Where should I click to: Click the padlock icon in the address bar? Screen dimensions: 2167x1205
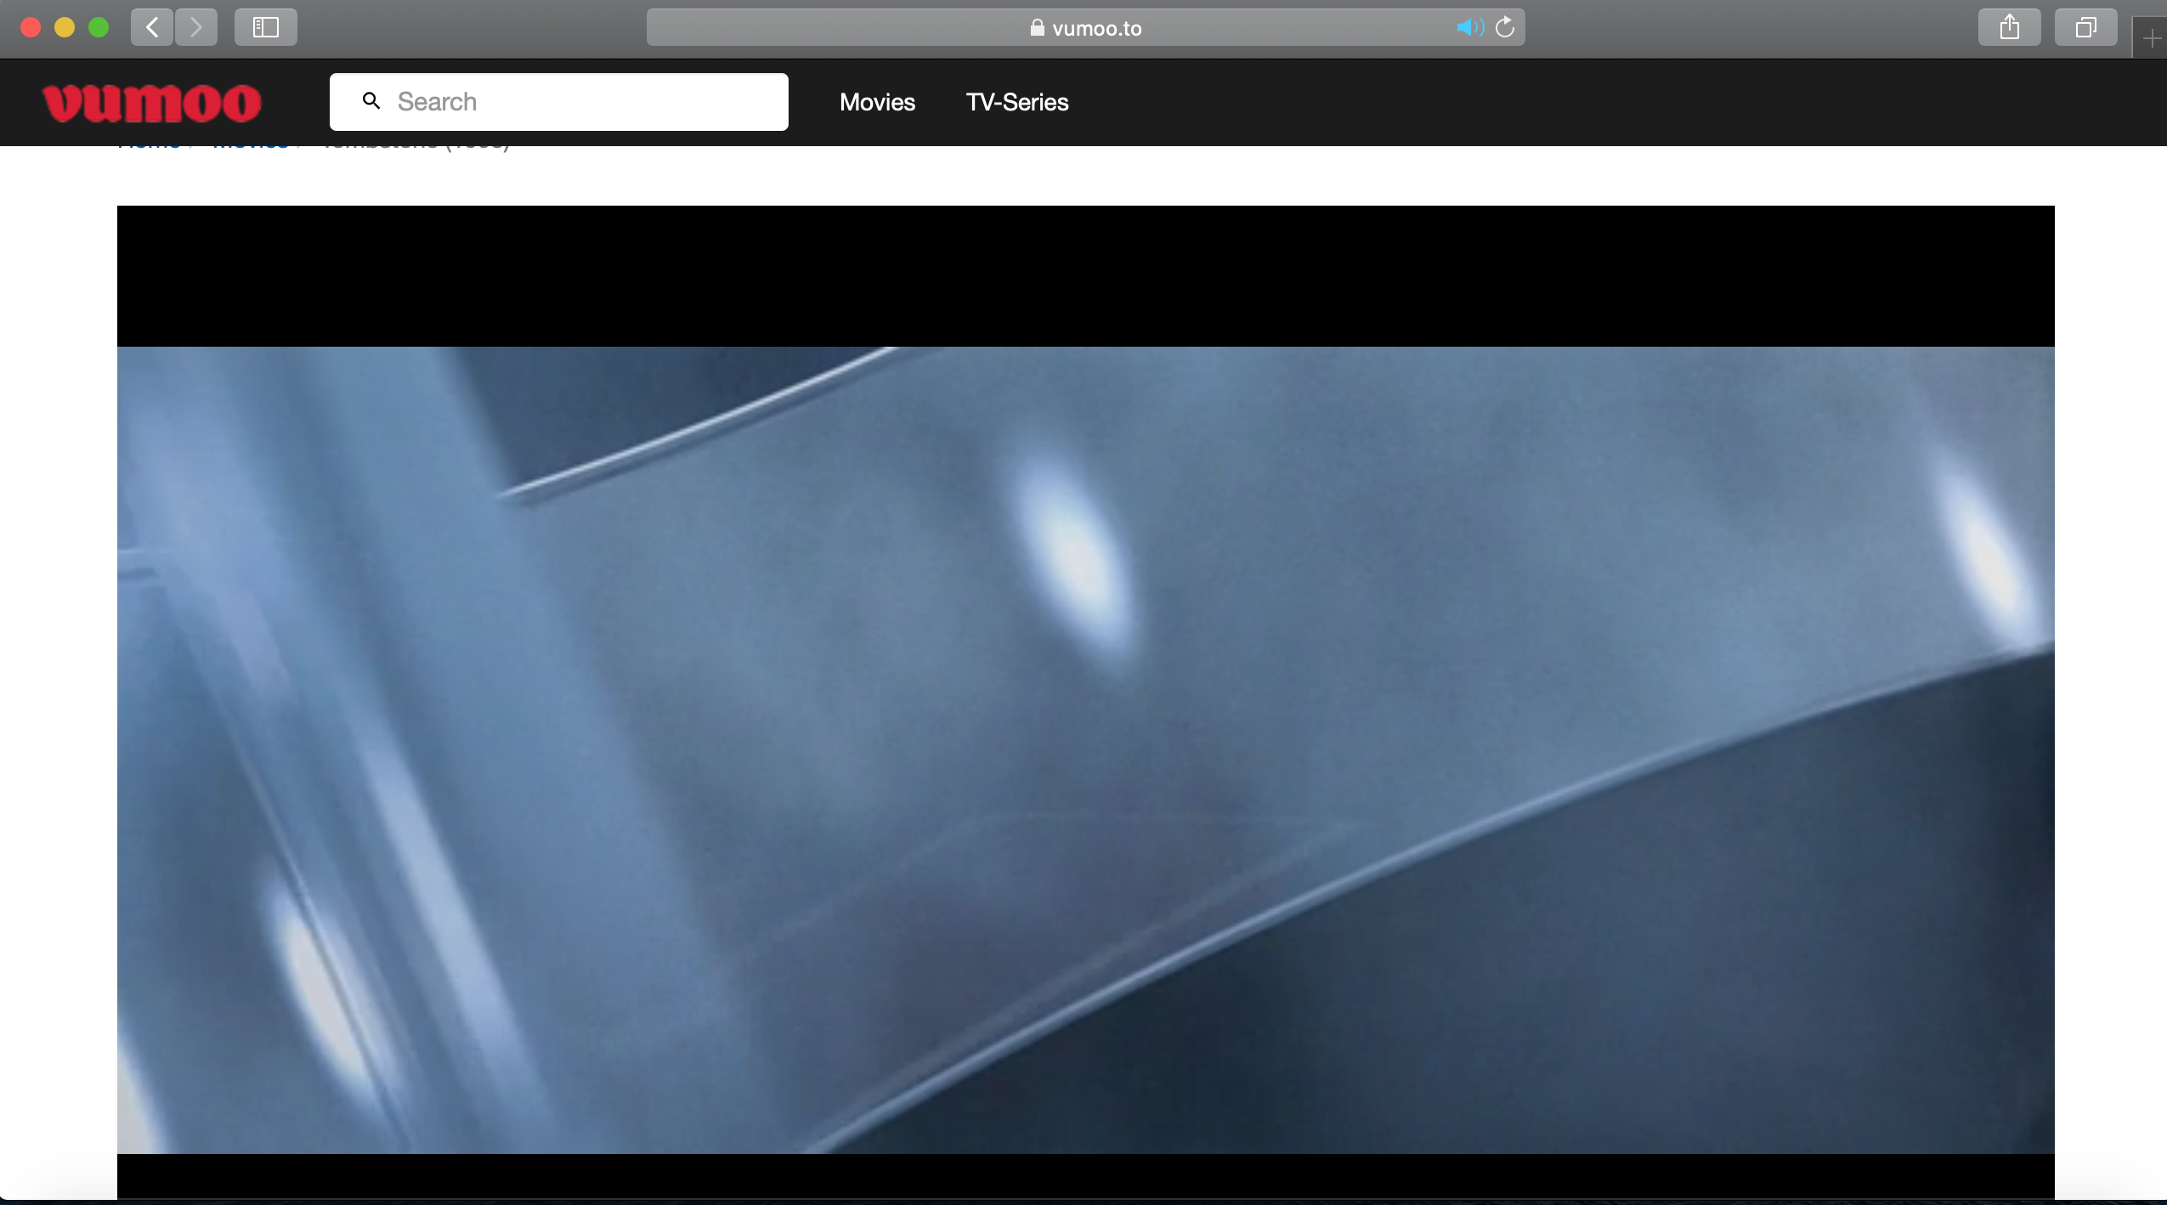1036,28
